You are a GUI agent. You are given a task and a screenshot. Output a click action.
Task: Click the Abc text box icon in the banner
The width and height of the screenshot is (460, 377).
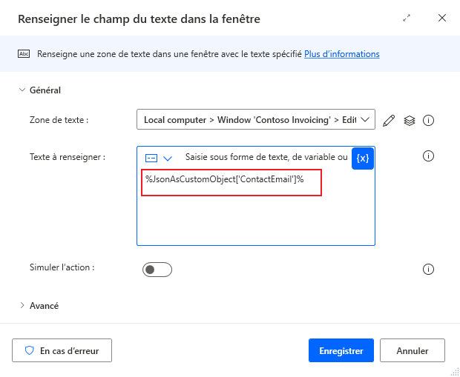[24, 54]
